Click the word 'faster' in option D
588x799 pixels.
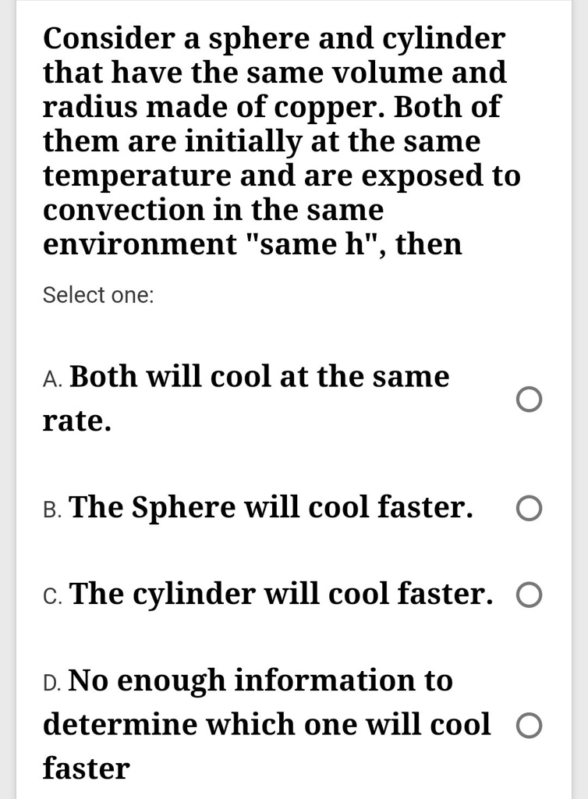87,767
